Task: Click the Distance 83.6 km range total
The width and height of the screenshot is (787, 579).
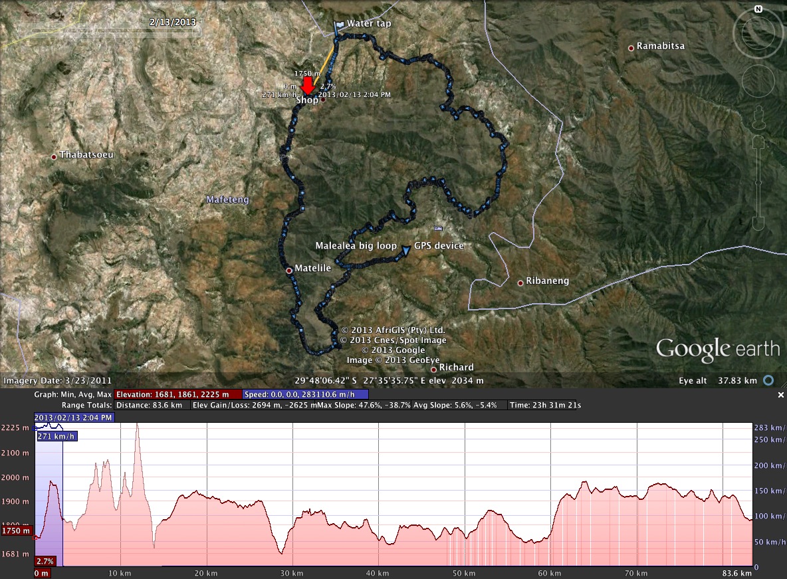Action: [x=152, y=405]
